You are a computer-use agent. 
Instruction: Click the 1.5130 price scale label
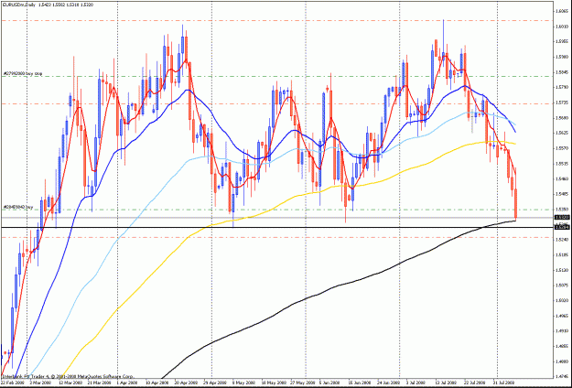click(562, 270)
